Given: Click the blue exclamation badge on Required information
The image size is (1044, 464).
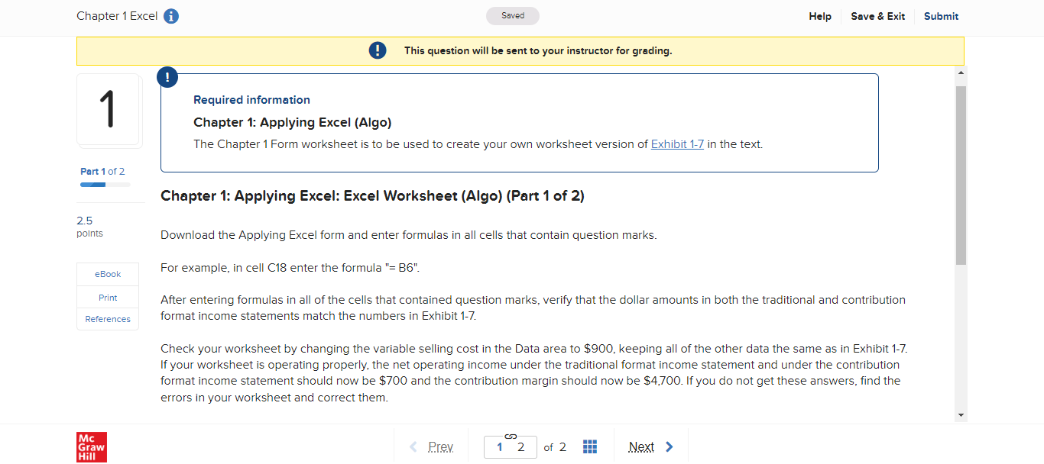Looking at the screenshot, I should (167, 76).
